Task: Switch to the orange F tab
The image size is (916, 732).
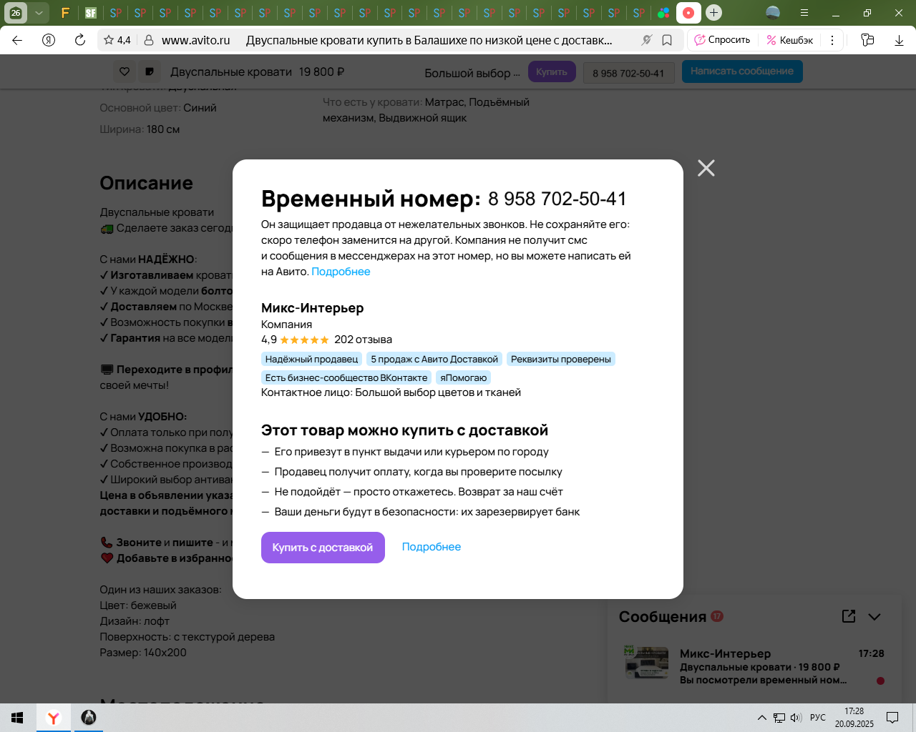Action: 65,13
